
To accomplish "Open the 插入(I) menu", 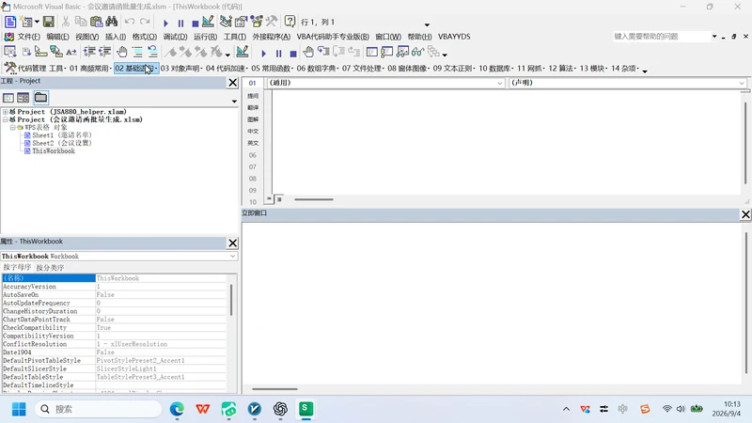I will (115, 37).
